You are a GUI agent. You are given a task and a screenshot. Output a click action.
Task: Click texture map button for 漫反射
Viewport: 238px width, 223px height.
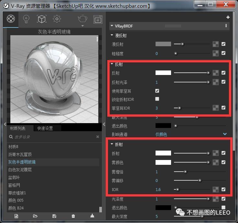tap(216, 44)
